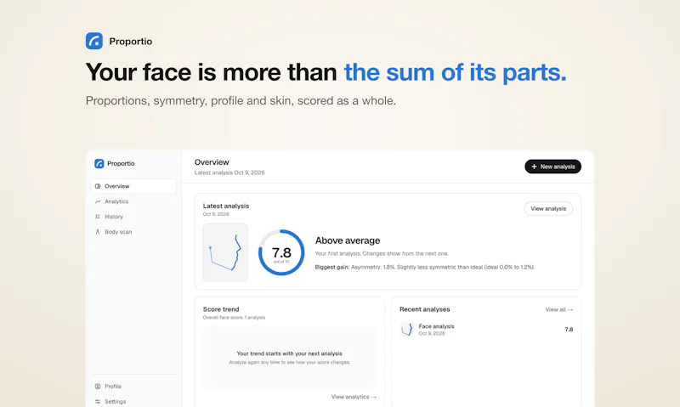The height and width of the screenshot is (407, 680).
Task: Click the Latest analysis card title
Action: click(x=226, y=206)
